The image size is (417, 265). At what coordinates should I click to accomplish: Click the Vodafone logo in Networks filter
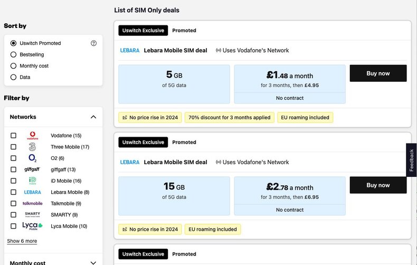[32, 136]
